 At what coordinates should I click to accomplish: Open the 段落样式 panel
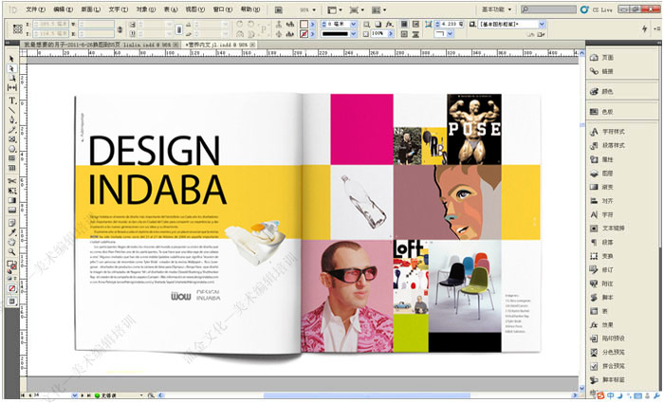pyautogui.click(x=607, y=146)
